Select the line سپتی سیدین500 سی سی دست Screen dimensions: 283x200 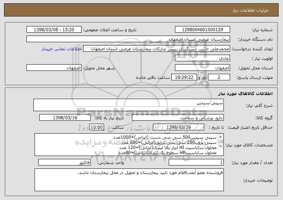(165, 138)
